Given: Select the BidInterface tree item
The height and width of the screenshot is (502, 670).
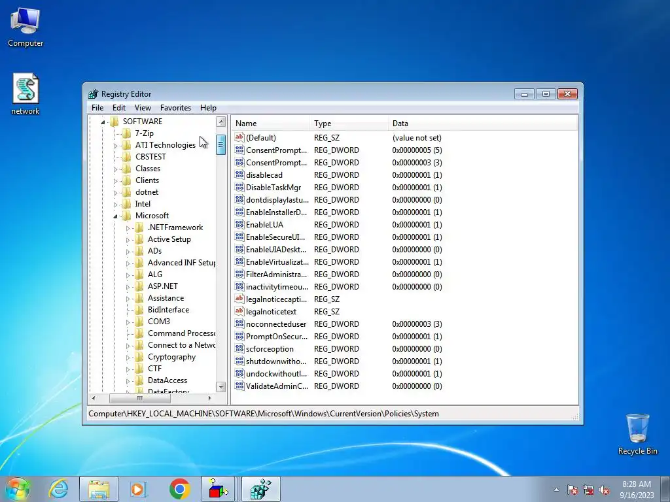Looking at the screenshot, I should click(x=168, y=309).
